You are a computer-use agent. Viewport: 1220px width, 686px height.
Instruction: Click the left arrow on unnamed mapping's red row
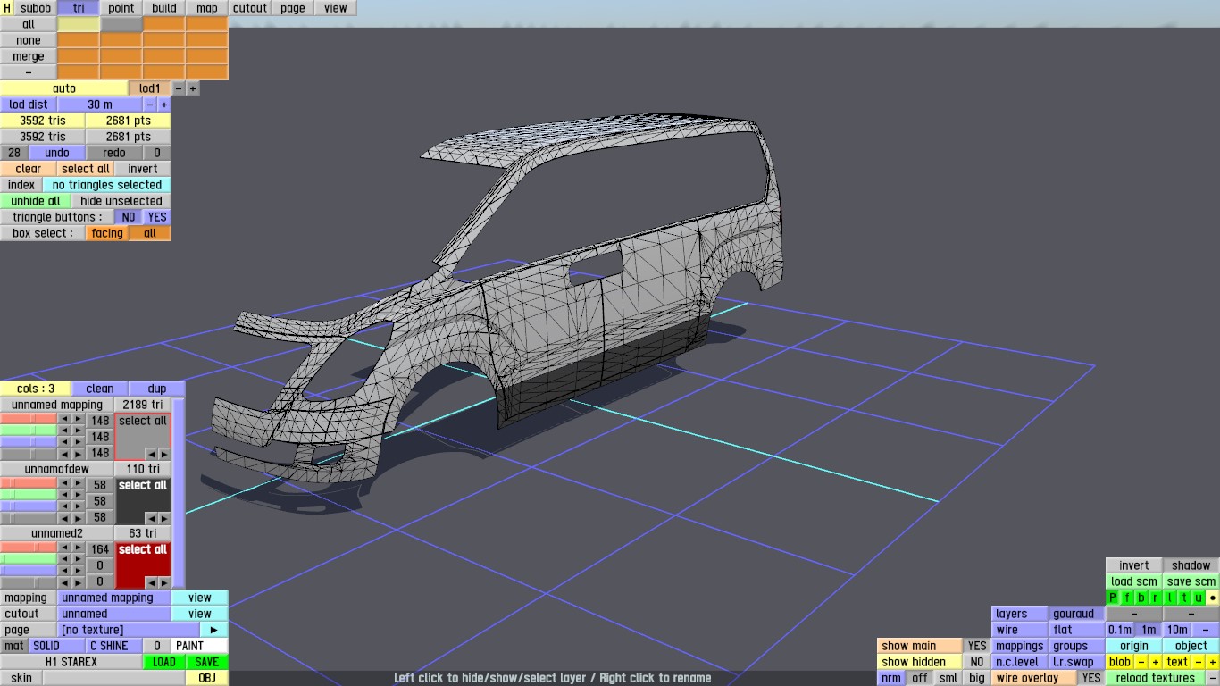(64, 419)
